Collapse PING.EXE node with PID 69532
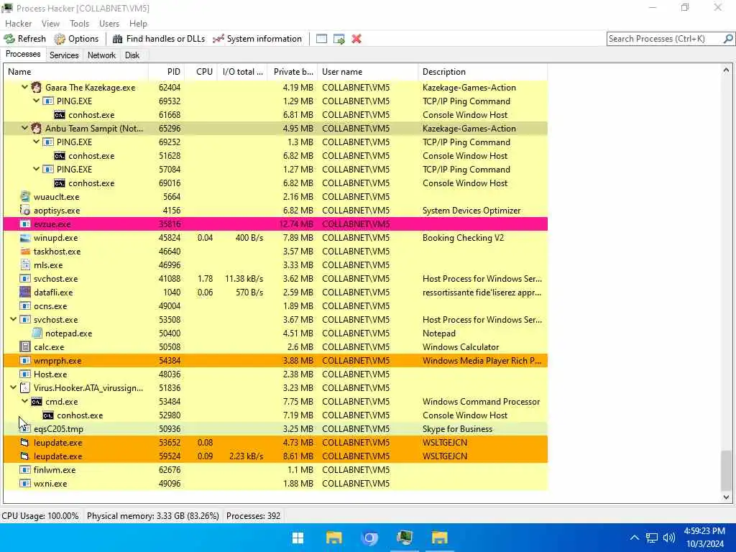The height and width of the screenshot is (552, 736). [x=36, y=101]
